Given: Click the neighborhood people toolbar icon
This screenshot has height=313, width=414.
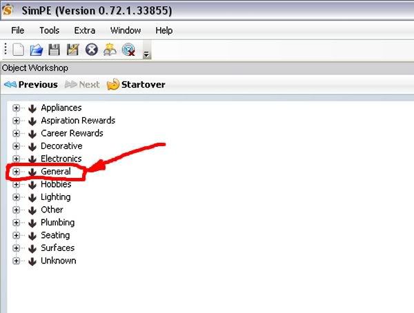Looking at the screenshot, I should click(x=110, y=50).
